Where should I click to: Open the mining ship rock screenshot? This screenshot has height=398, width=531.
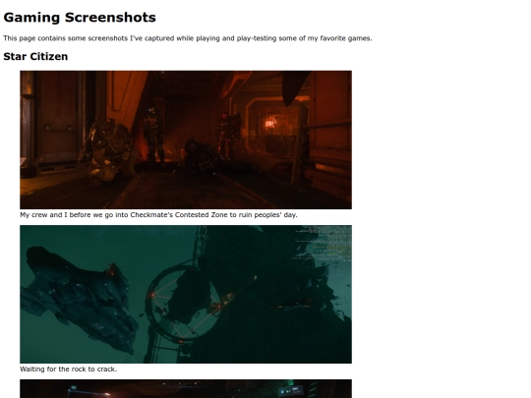coord(186,294)
